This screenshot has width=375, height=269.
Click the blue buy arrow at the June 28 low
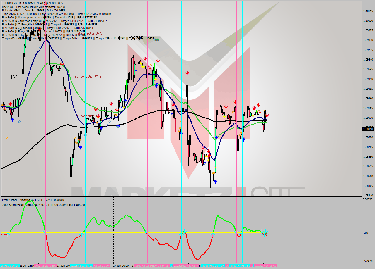215,182
